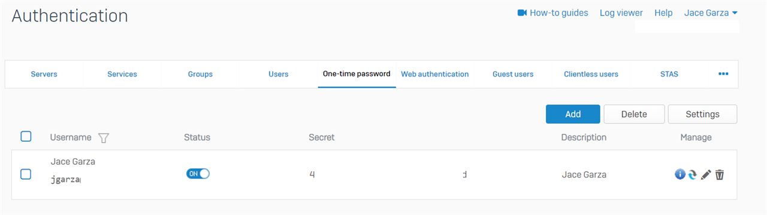767x215 pixels.
Task: Select the Clientless users tab
Action: (x=591, y=74)
